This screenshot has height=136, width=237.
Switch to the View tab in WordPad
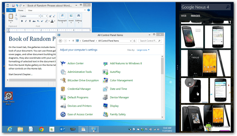pos(30,10)
